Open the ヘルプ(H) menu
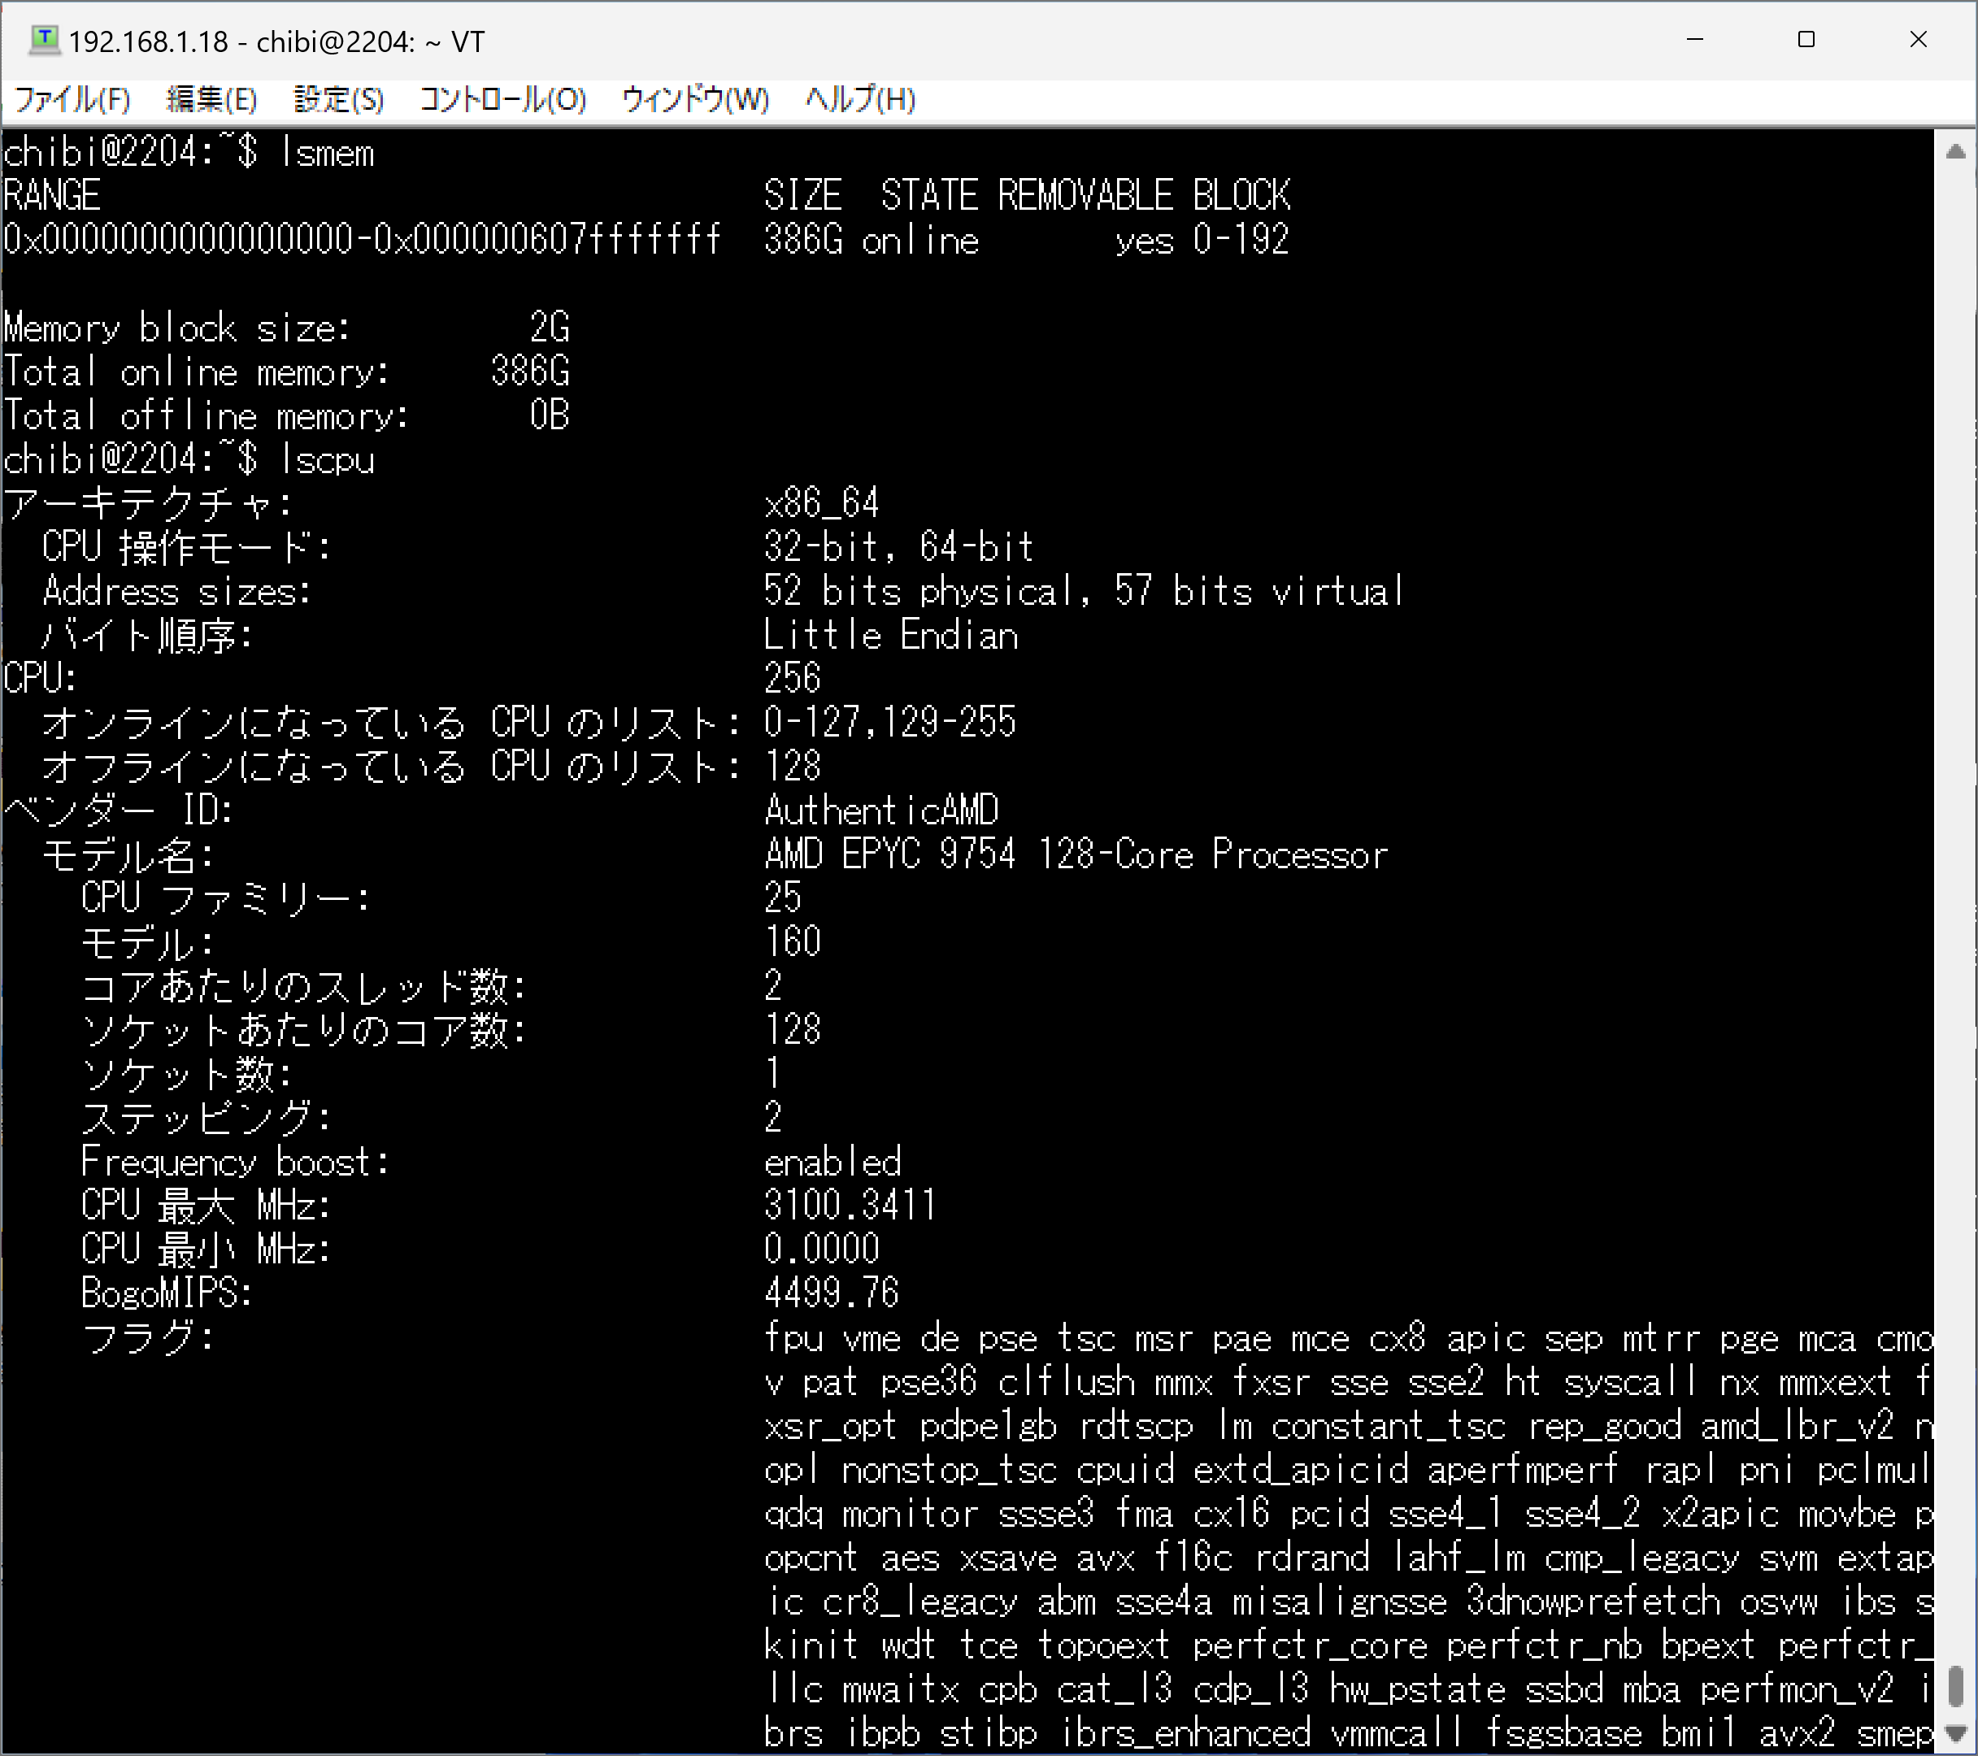The width and height of the screenshot is (1978, 1756). click(860, 98)
